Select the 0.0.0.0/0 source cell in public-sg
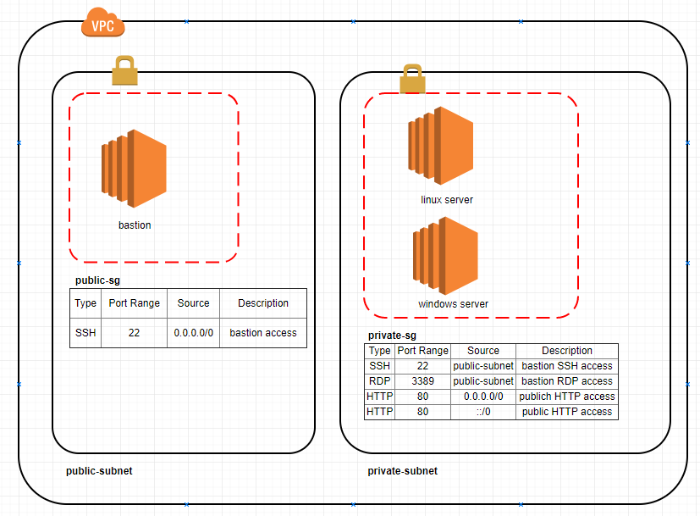This screenshot has width=700, height=516. point(193,332)
